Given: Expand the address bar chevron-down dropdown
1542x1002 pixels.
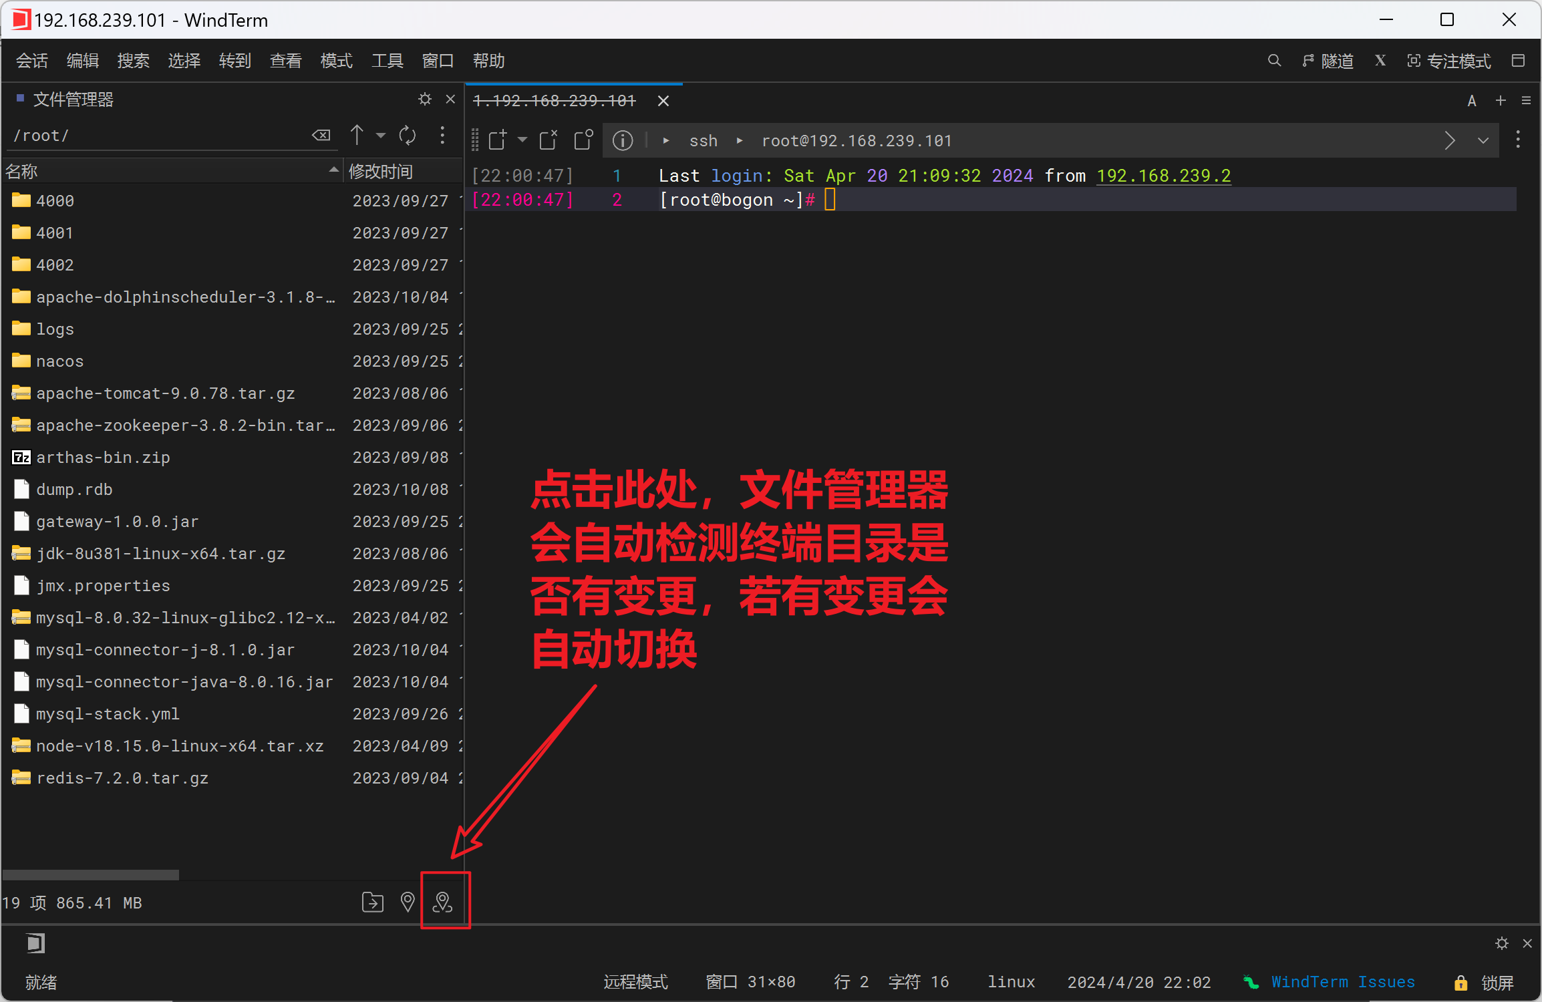Looking at the screenshot, I should (x=1483, y=140).
